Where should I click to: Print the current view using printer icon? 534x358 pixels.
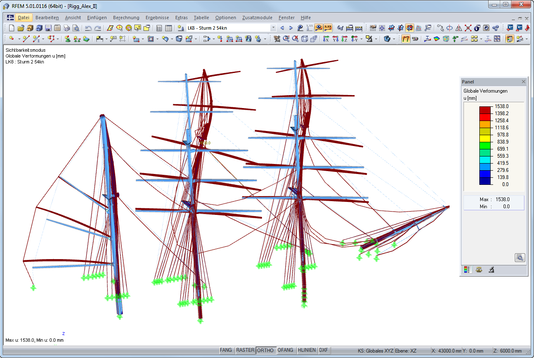tap(67, 28)
